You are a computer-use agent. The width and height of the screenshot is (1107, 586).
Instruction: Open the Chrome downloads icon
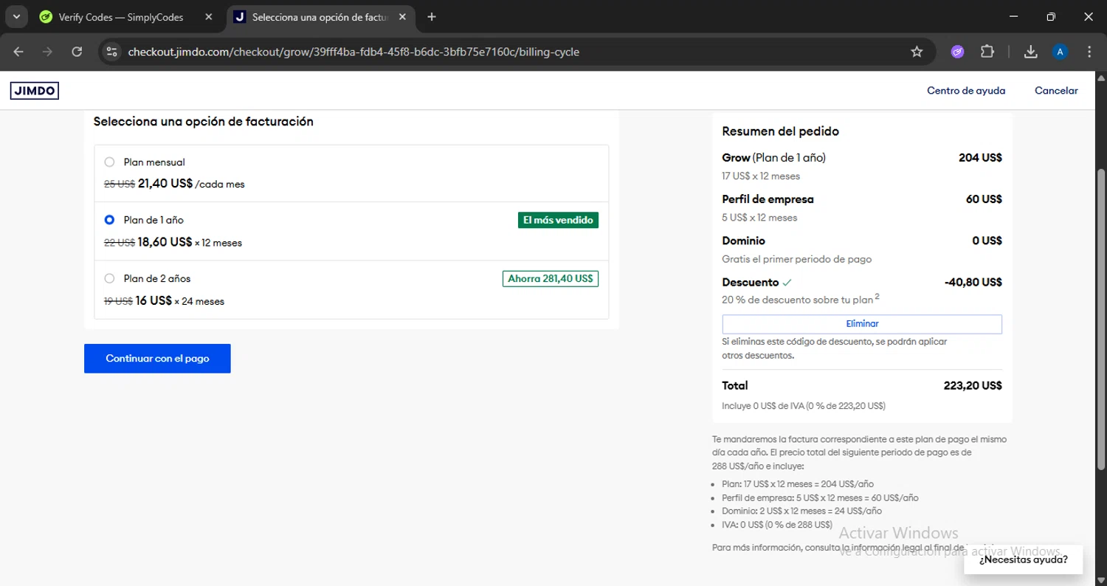1031,52
